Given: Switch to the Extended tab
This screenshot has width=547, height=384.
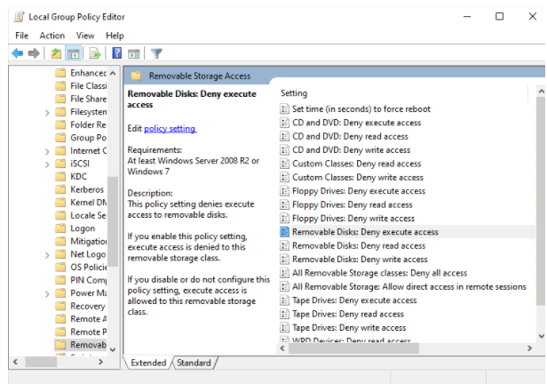Looking at the screenshot, I should coord(148,363).
